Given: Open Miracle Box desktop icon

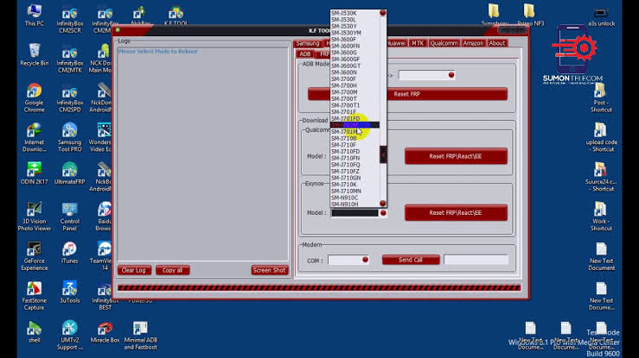Looking at the screenshot, I should coord(105,331).
